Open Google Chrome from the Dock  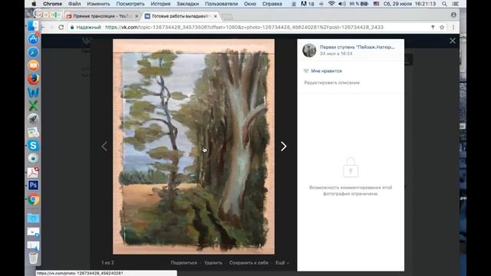coord(33,199)
